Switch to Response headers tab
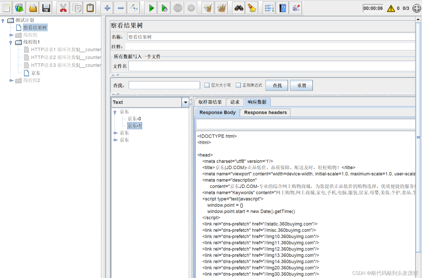 click(x=265, y=113)
